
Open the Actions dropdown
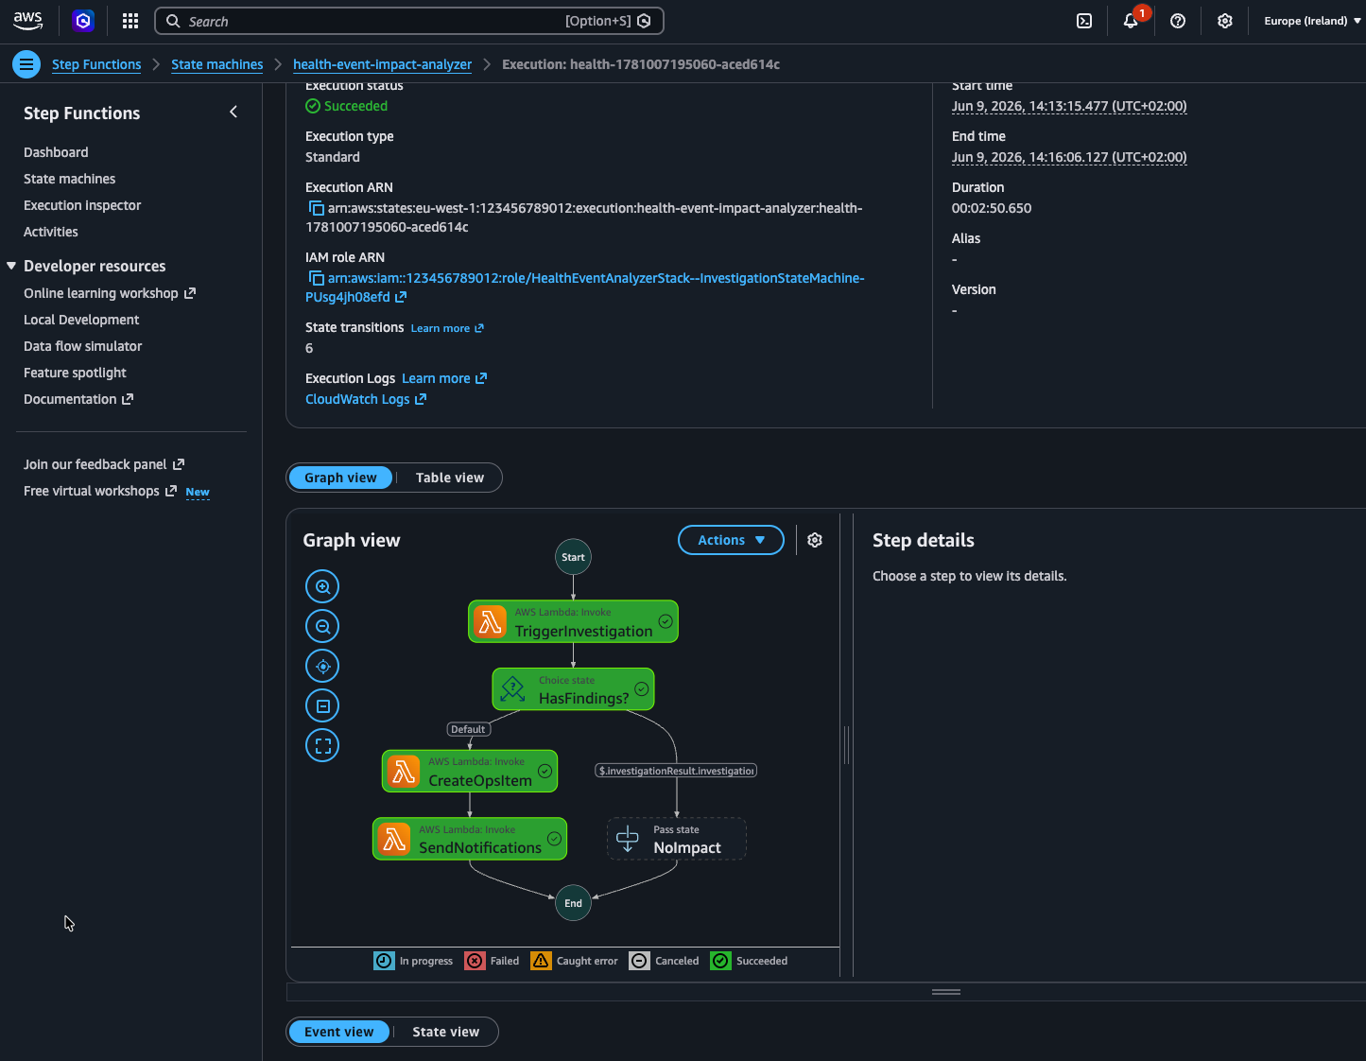point(731,540)
